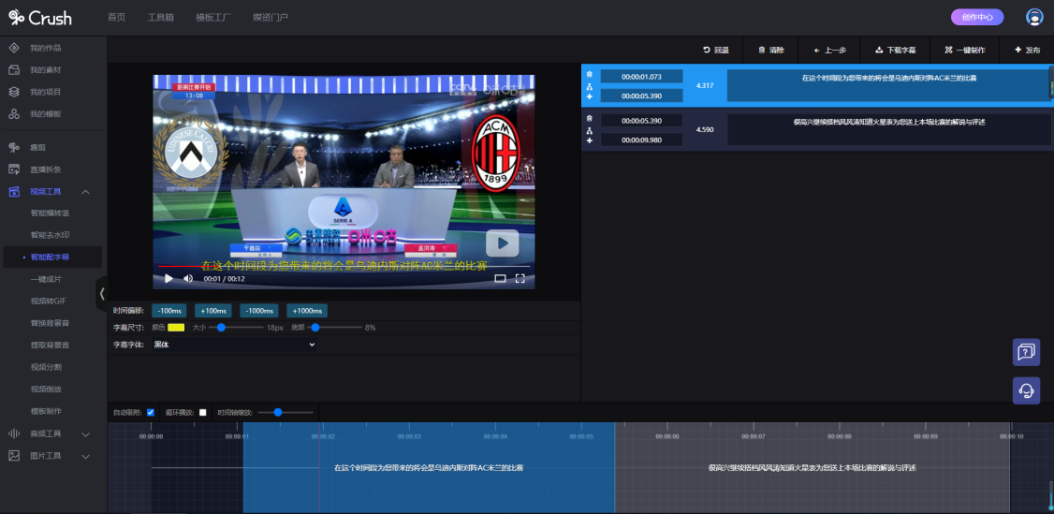1054x514 pixels.
Task: Expand 音频工具 section
Action: pyautogui.click(x=85, y=434)
